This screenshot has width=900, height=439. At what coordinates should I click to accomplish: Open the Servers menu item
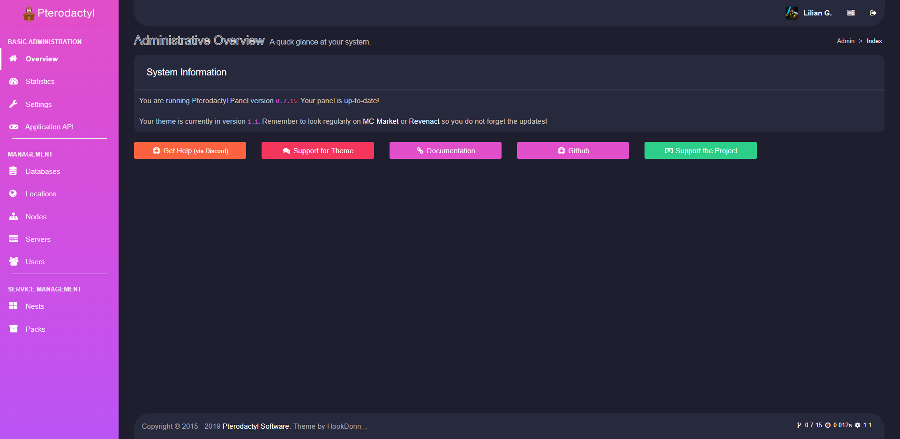click(x=38, y=239)
